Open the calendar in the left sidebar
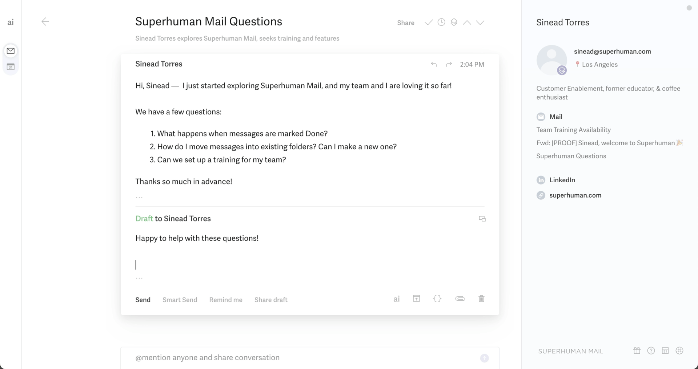 11,67
